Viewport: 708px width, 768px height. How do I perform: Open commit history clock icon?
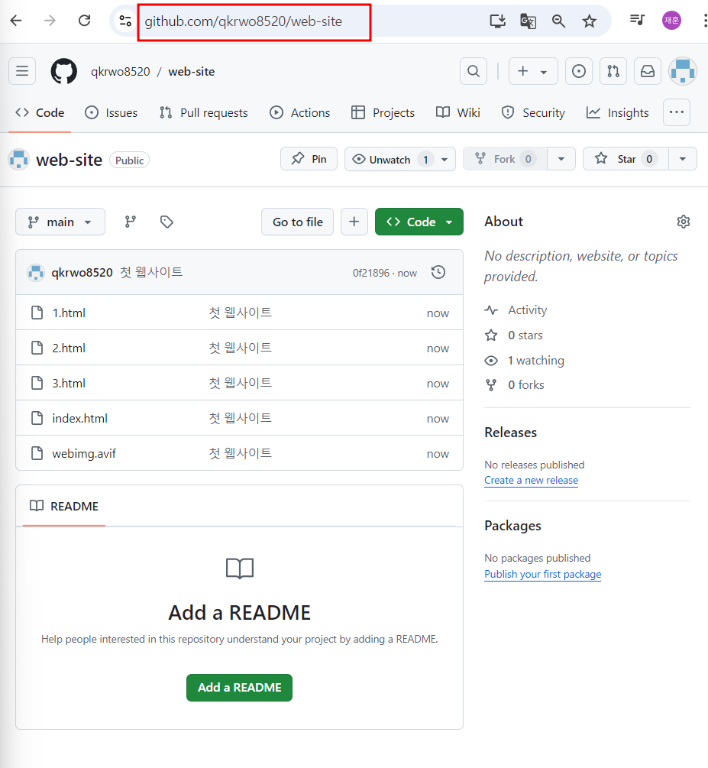(x=438, y=272)
